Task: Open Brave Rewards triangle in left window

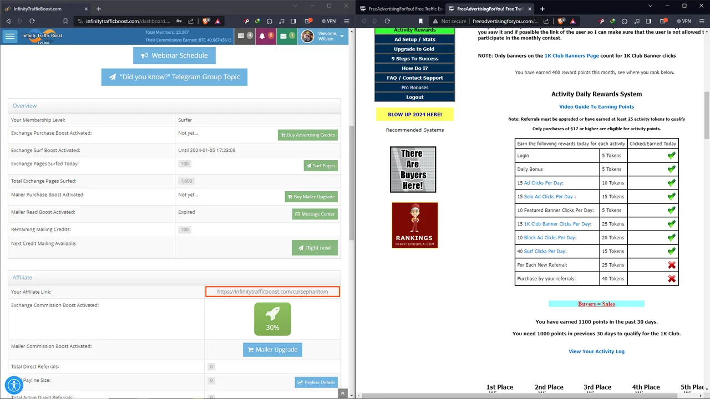Action: tap(217, 21)
